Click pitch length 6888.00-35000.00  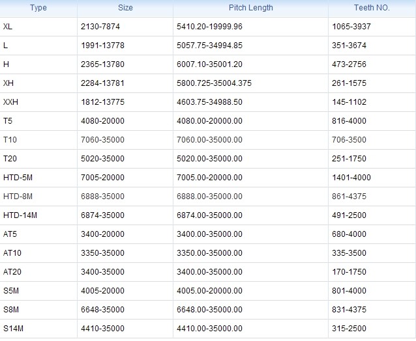tap(209, 197)
